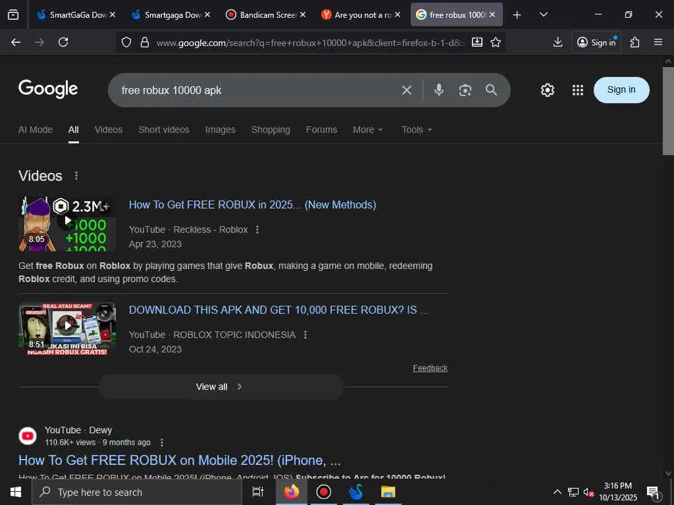Click Firefox account Sign in button
This screenshot has width=674, height=505.
[x=596, y=42]
